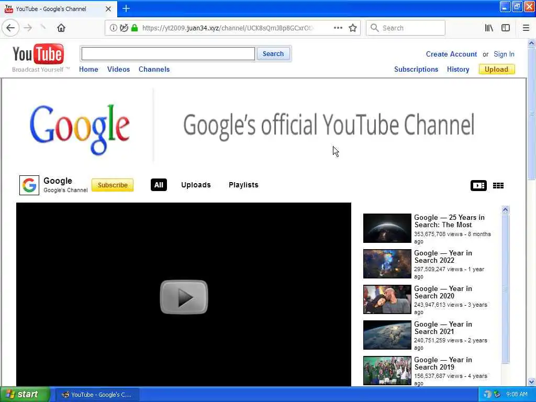Click the green secure connection padlock

pyautogui.click(x=135, y=28)
